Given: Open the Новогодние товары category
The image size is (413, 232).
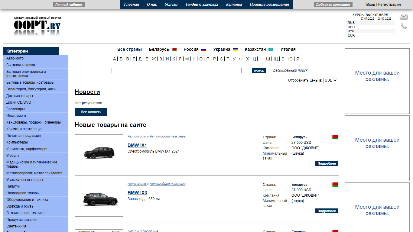Looking at the screenshot, I should (x=36, y=193).
